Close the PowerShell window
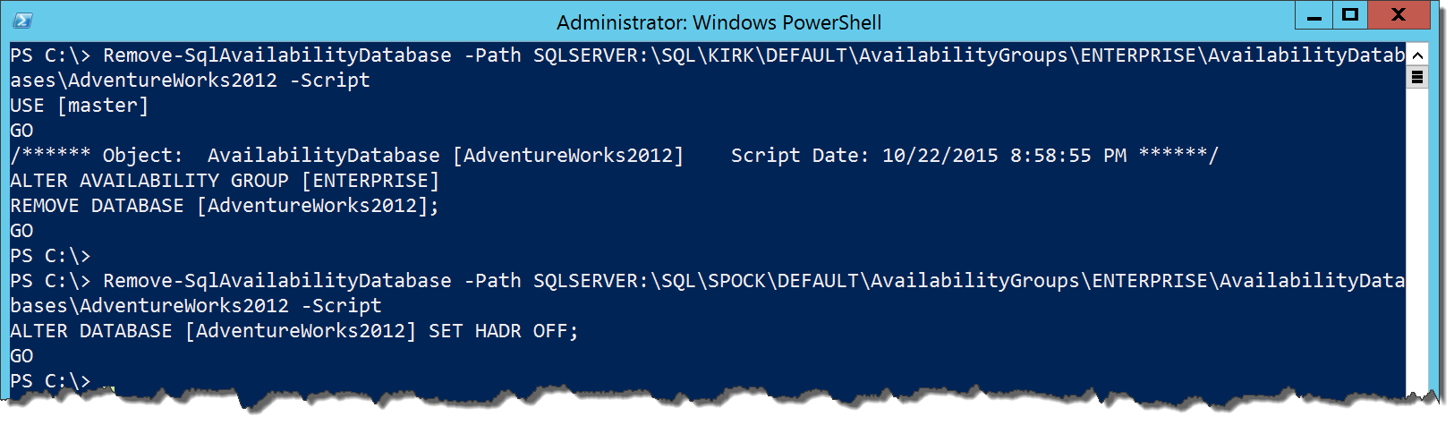The width and height of the screenshot is (1454, 425). [1399, 15]
